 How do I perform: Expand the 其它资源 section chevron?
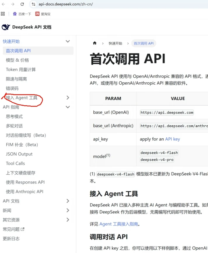click(x=68, y=220)
